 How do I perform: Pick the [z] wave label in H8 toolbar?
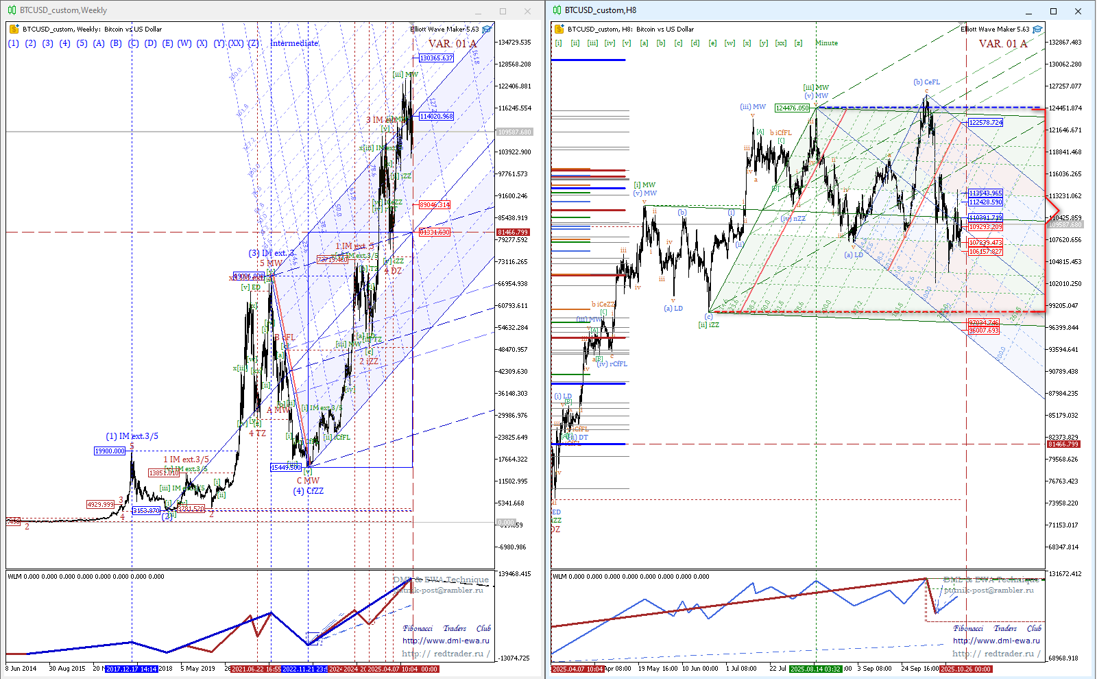tap(798, 43)
